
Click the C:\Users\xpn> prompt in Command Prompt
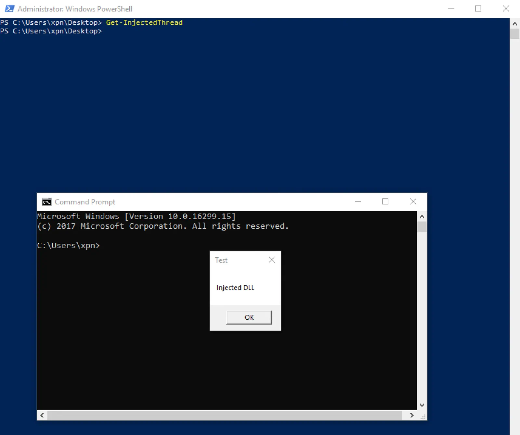pyautogui.click(x=69, y=246)
